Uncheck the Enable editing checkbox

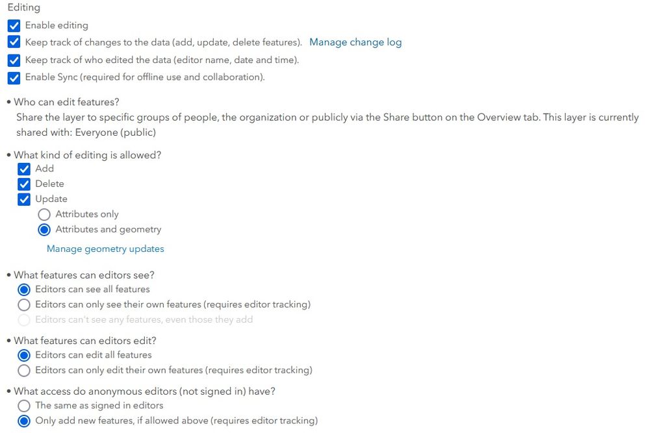[x=14, y=25]
